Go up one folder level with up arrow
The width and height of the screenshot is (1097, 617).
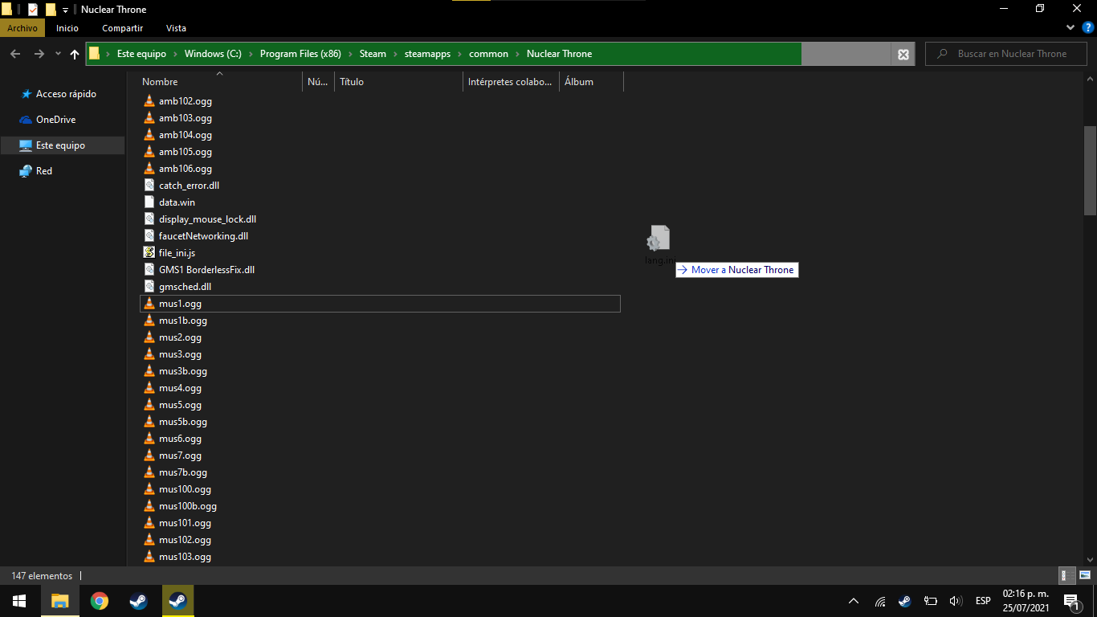[75, 54]
